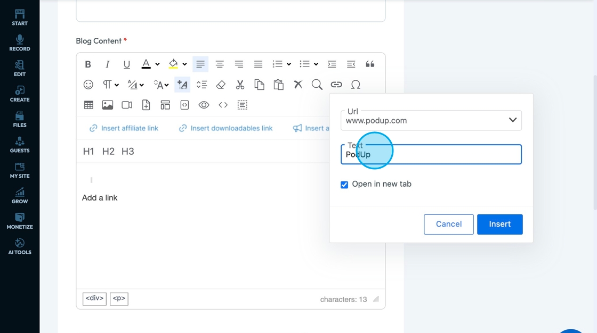
Task: Insert a video
Action: [x=127, y=105]
